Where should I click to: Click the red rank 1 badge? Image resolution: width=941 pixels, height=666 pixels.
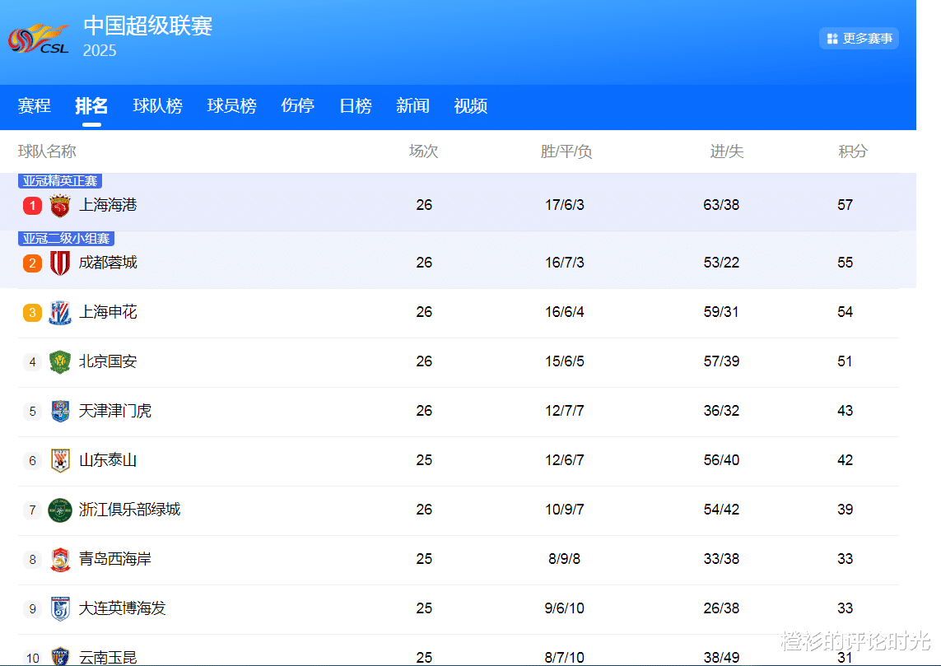32,206
